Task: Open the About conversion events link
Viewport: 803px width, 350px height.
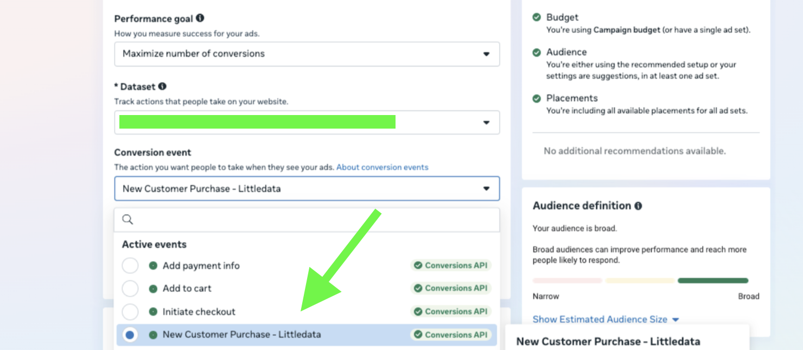Action: (x=382, y=167)
